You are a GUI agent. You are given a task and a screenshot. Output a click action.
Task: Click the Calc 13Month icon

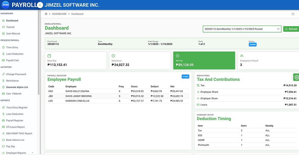click(x=3, y=94)
